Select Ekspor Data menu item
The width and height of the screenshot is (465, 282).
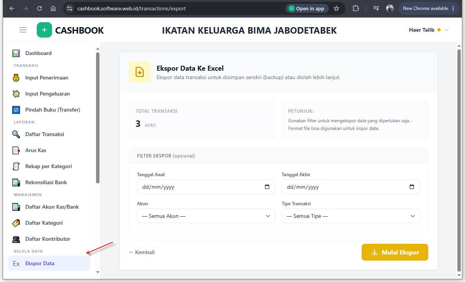click(x=49, y=263)
